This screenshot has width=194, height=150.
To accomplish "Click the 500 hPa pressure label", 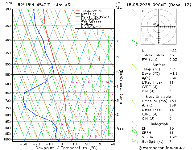I will 9,65.
